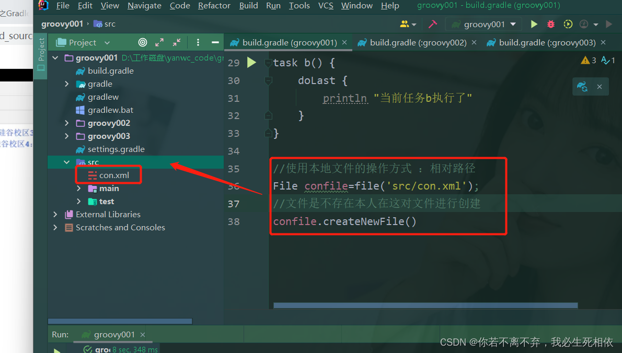Open the VCS menu
Image resolution: width=622 pixels, height=353 pixels.
pyautogui.click(x=326, y=6)
